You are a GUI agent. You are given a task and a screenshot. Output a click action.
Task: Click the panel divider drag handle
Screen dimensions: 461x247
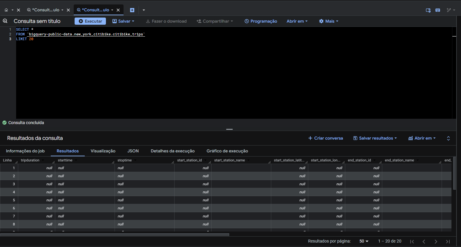point(229,129)
